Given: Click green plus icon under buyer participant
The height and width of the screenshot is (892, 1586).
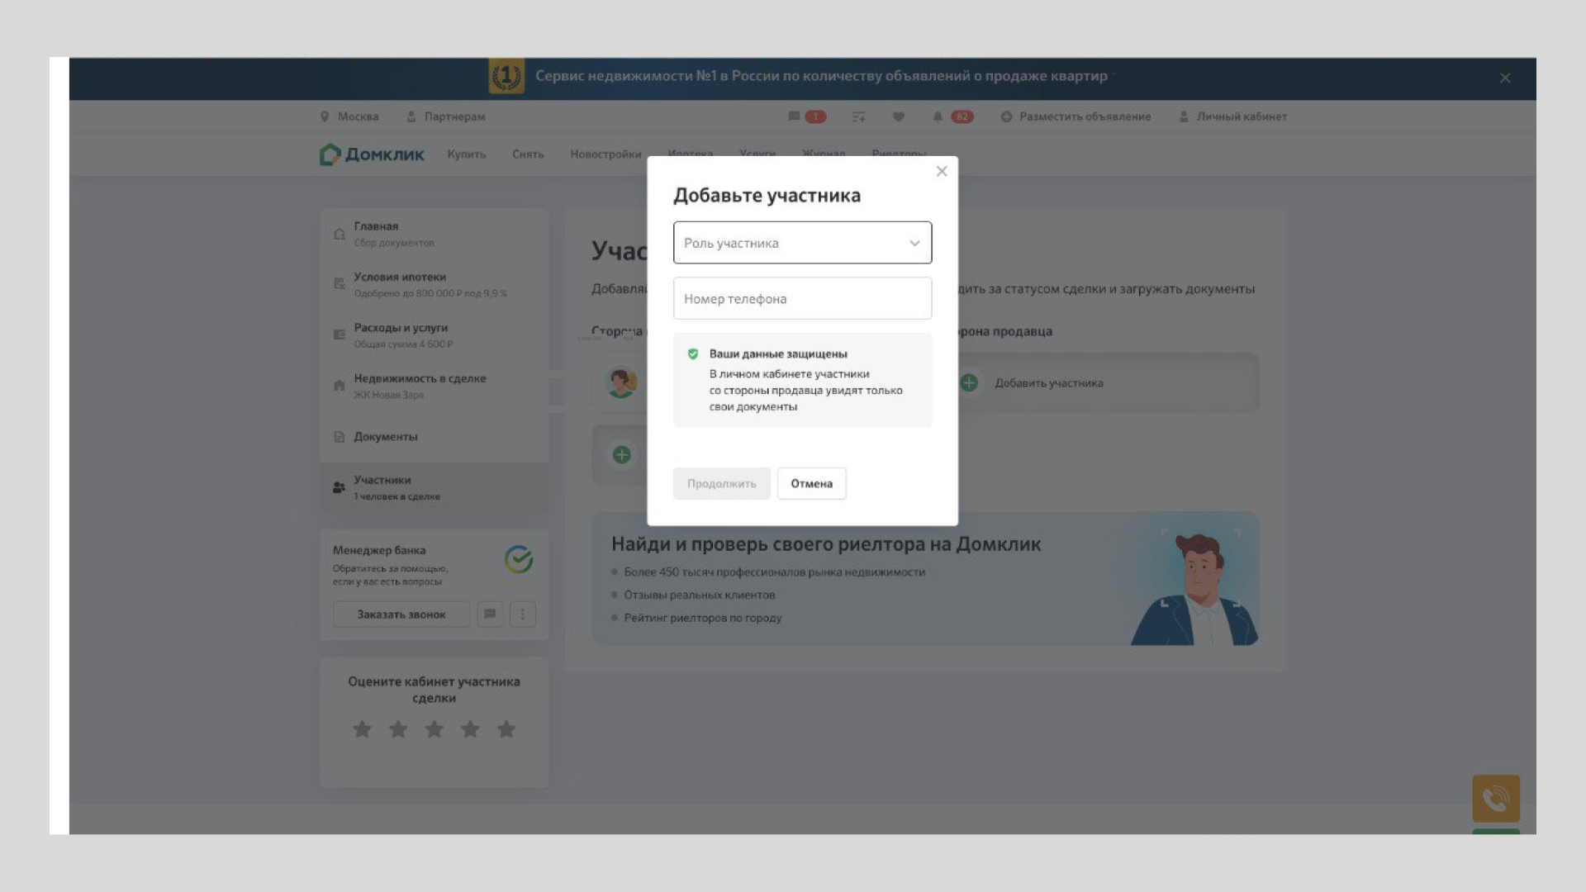Looking at the screenshot, I should (622, 455).
